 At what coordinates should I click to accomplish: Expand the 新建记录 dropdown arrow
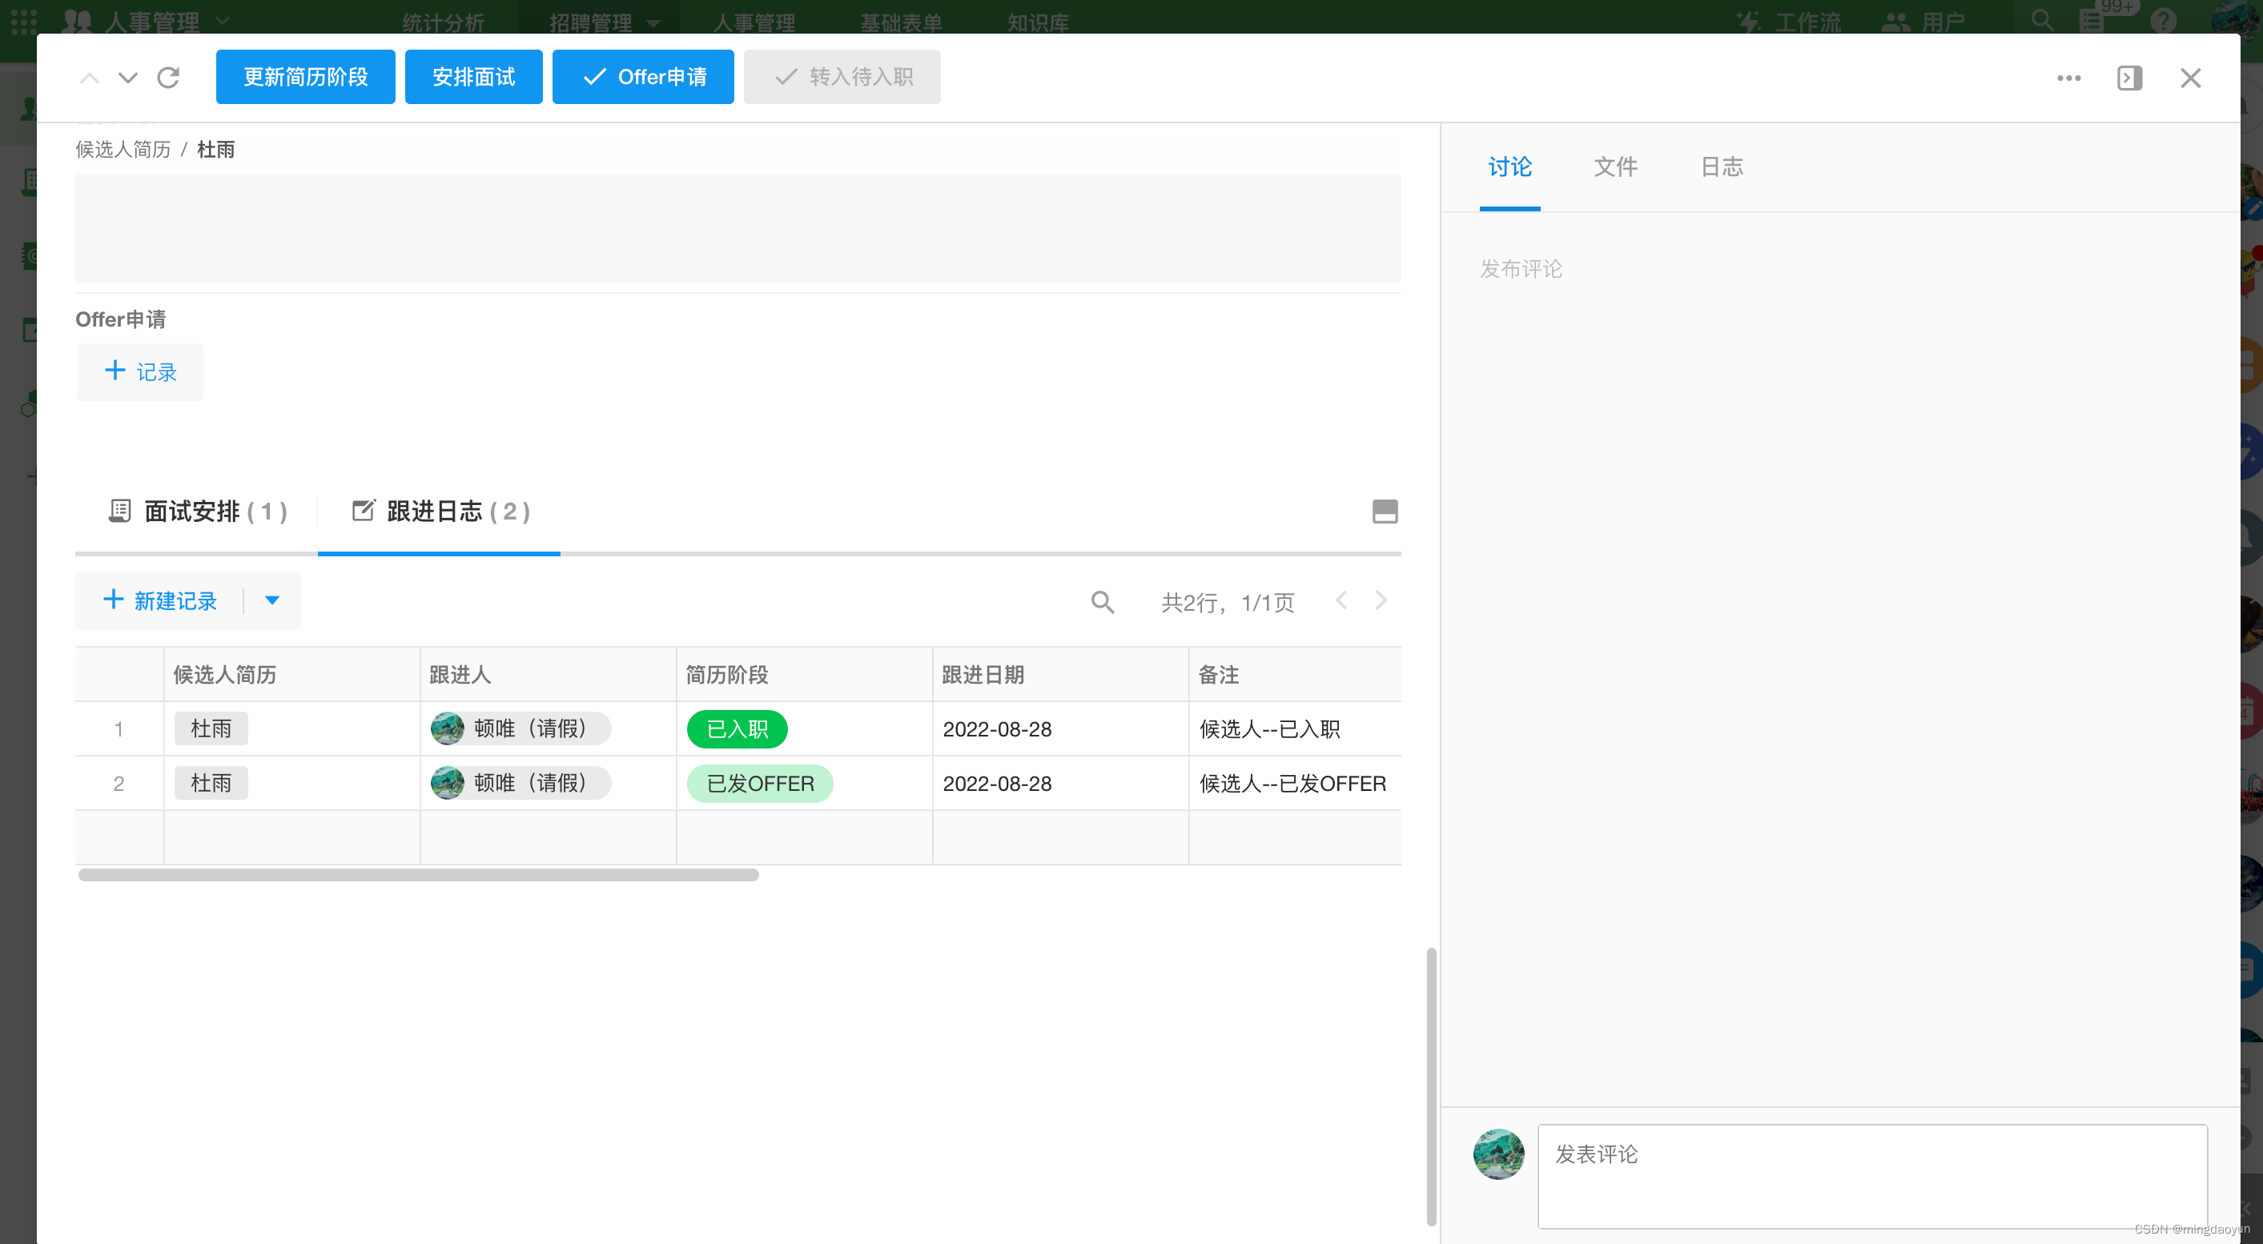[272, 600]
